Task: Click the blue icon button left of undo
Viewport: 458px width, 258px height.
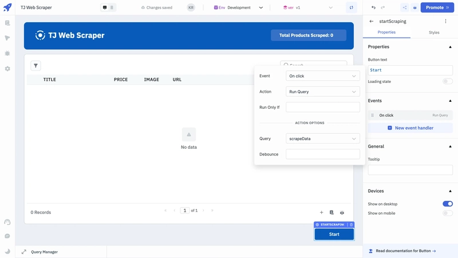Action: (x=352, y=7)
